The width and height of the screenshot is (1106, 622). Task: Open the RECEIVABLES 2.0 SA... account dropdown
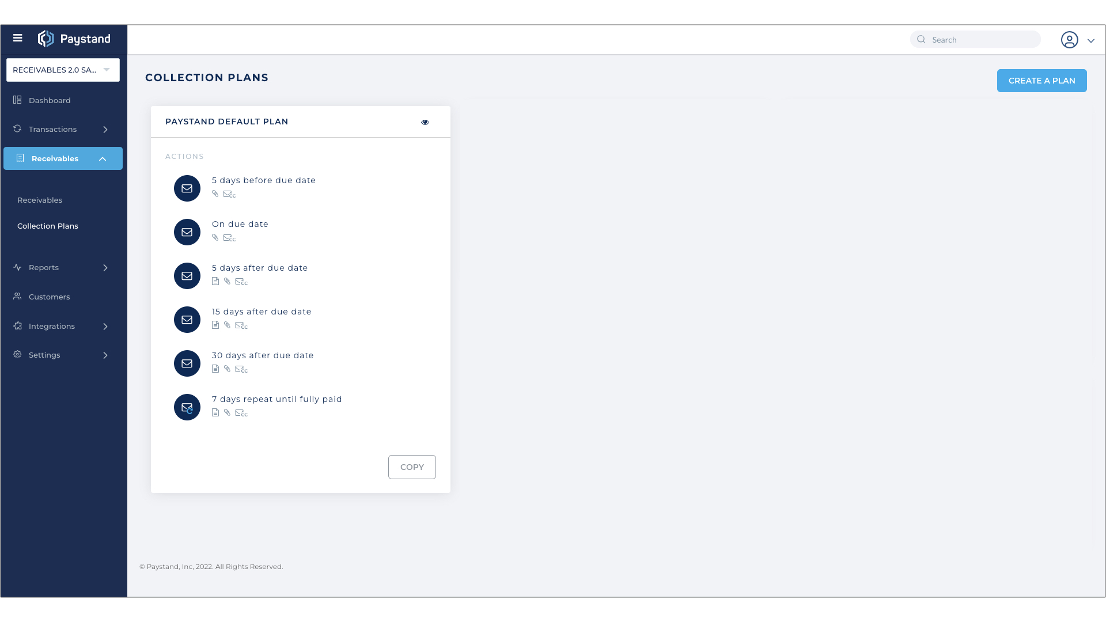[x=63, y=70]
